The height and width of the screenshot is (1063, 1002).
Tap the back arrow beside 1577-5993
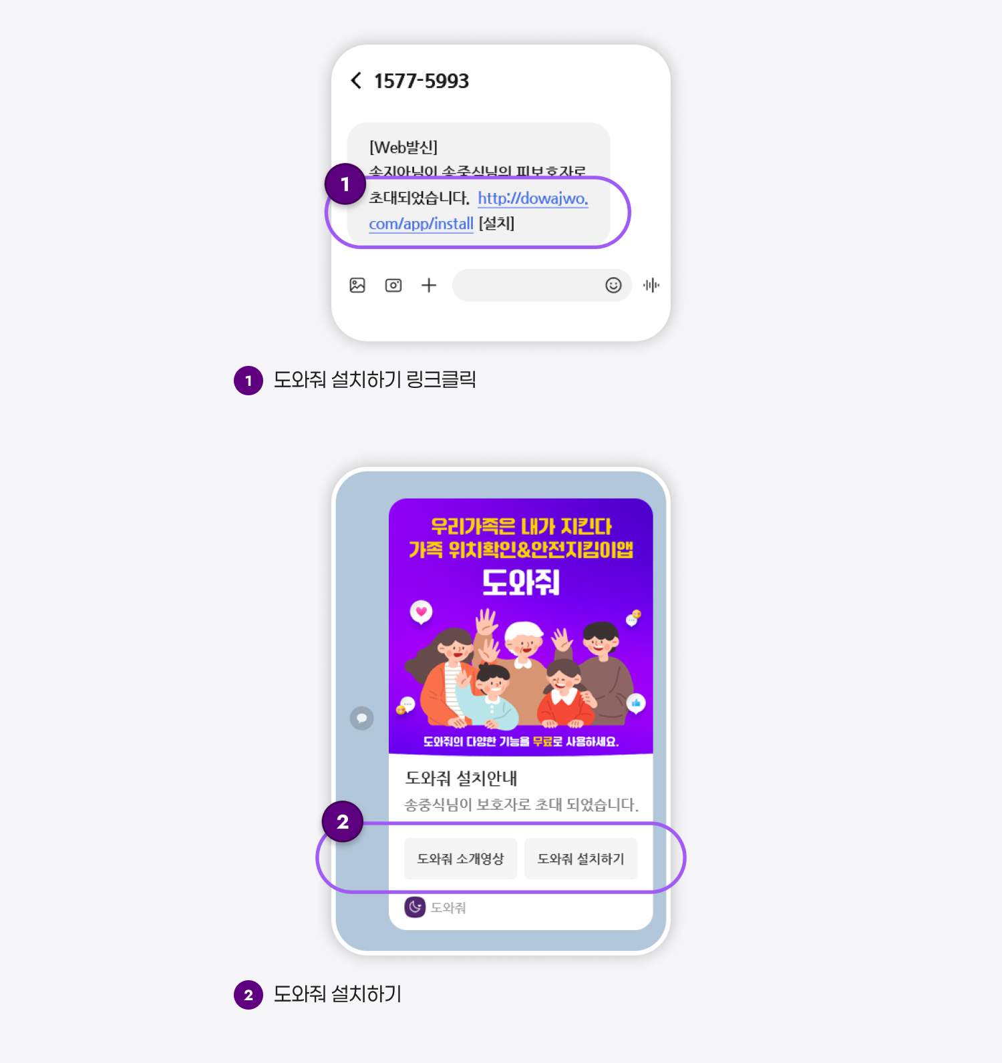pos(356,81)
